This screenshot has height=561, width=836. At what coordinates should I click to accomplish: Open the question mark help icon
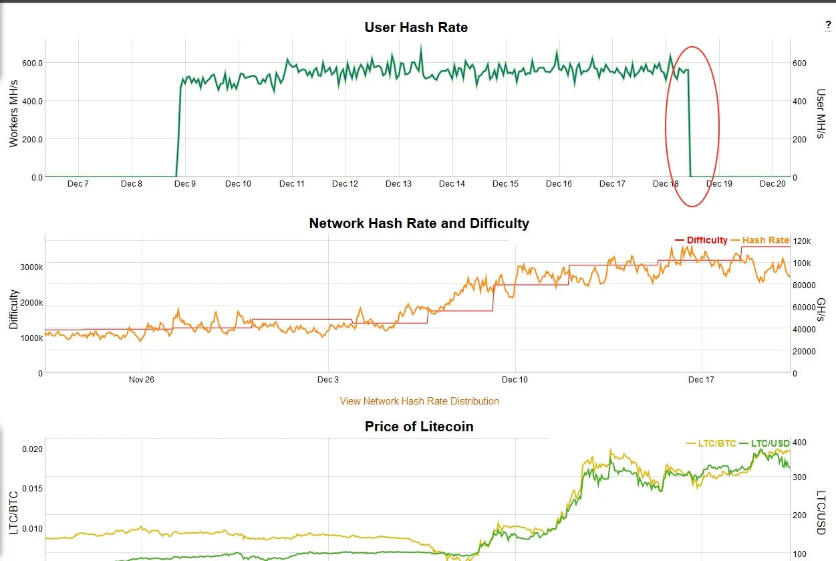pyautogui.click(x=829, y=25)
